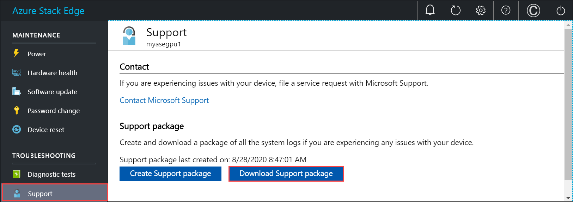Click the Support package section heading
The width and height of the screenshot is (573, 202).
152,126
